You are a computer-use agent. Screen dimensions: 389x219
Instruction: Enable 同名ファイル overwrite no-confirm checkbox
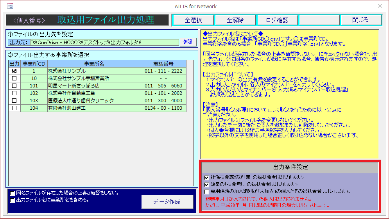(x=13, y=193)
